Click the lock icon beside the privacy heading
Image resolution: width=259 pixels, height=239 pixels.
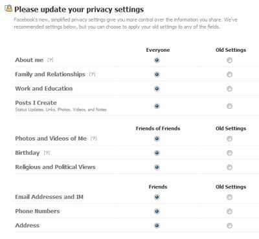point(8,8)
